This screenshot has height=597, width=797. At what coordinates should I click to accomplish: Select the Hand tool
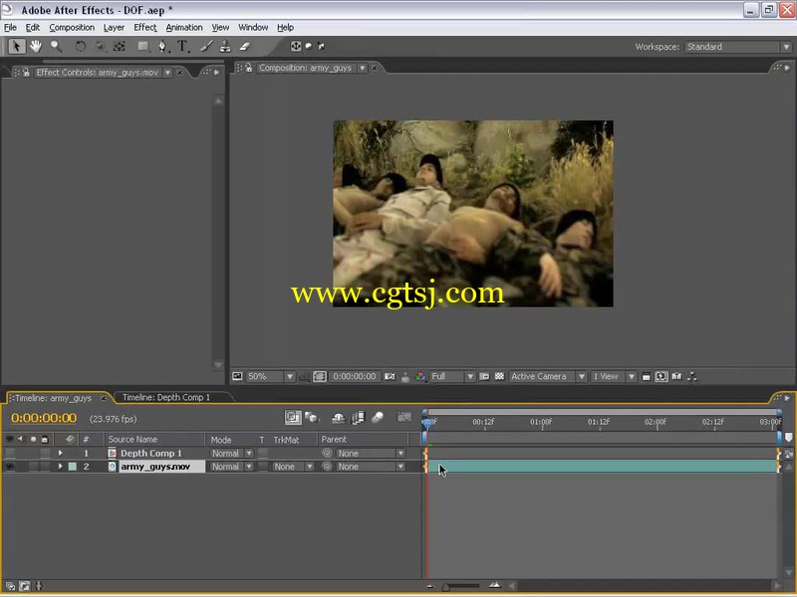[x=36, y=47]
